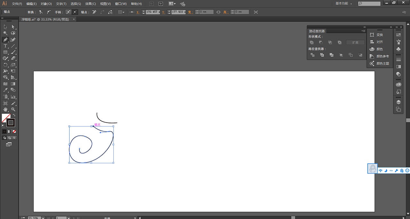Viewport: 410px width, 219px height.
Task: Collapse the Pathfinder panel with double arrows
Action: pyautogui.click(x=364, y=27)
